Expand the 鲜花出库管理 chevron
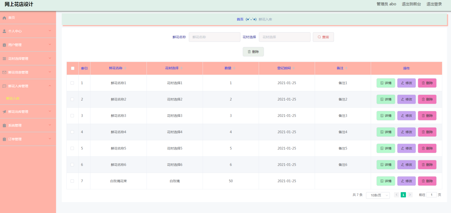The width and height of the screenshot is (451, 213). [50, 111]
